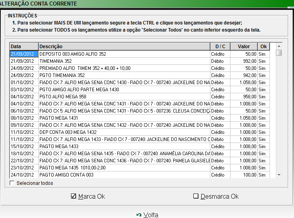Select the 'MEGA SENA CONC 1436' PAMELA entry
294x218 pixels.
(140, 161)
